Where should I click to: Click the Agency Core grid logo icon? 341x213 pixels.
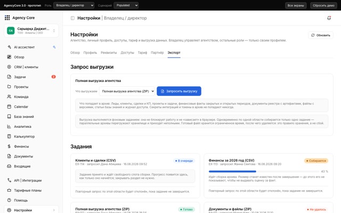click(x=7, y=18)
